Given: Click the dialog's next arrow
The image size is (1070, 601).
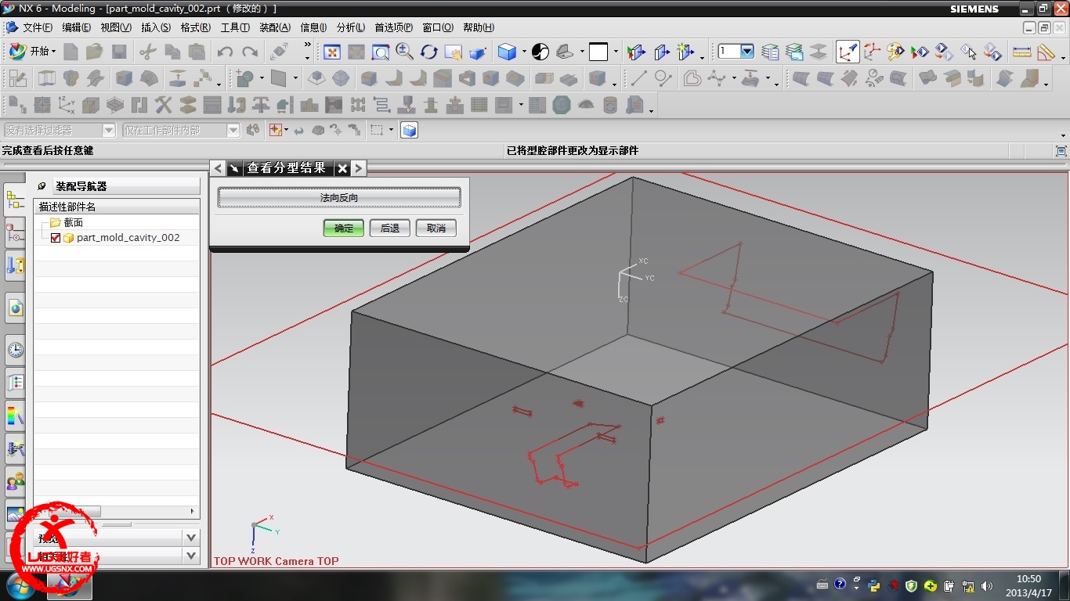Looking at the screenshot, I should pyautogui.click(x=358, y=168).
